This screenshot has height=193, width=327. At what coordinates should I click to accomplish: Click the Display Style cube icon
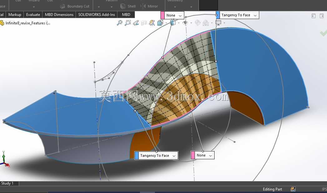[x=173, y=23]
